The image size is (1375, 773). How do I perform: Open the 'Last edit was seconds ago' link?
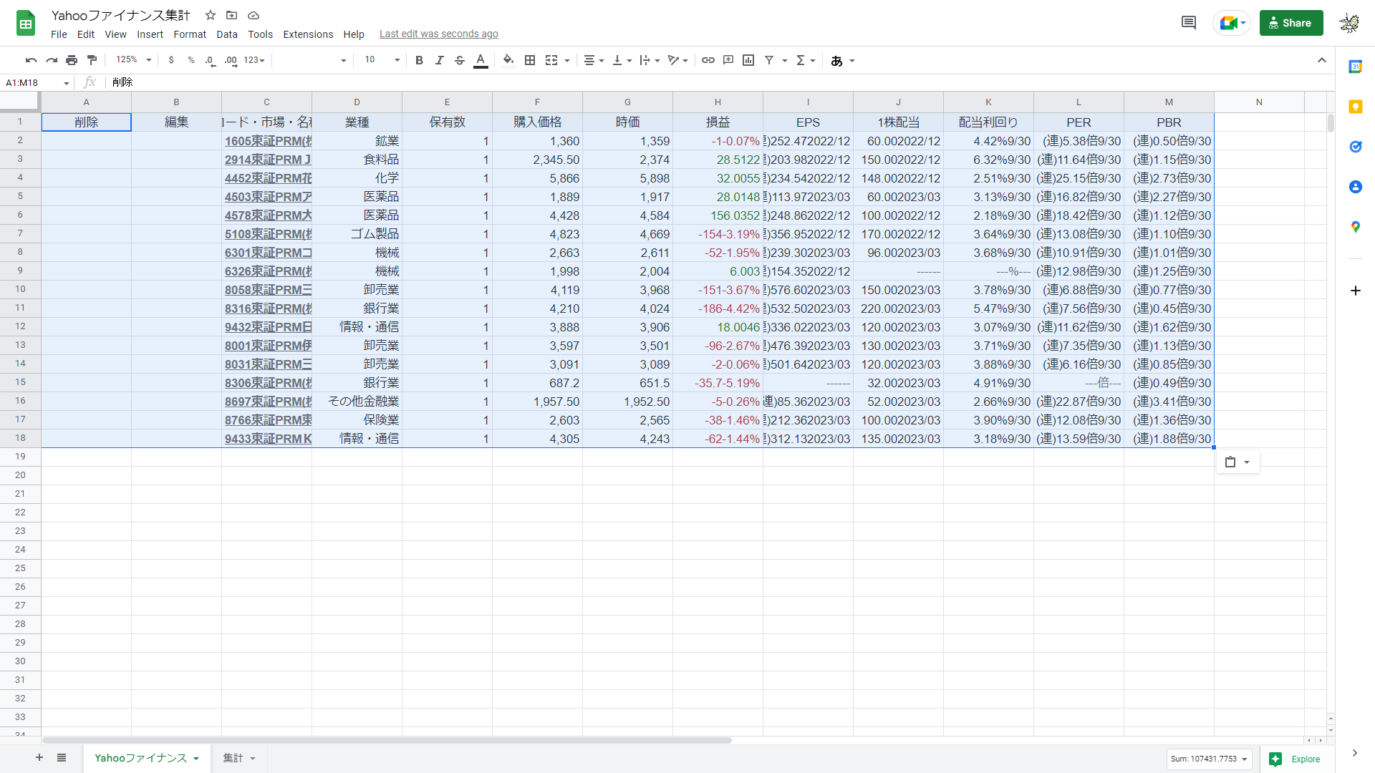[x=438, y=34]
